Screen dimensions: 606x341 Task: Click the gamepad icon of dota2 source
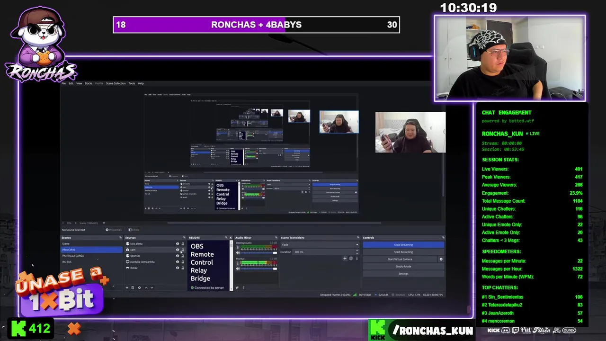(x=127, y=268)
